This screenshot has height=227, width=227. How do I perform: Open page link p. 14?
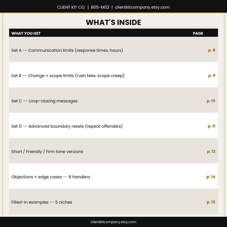pyautogui.click(x=211, y=177)
